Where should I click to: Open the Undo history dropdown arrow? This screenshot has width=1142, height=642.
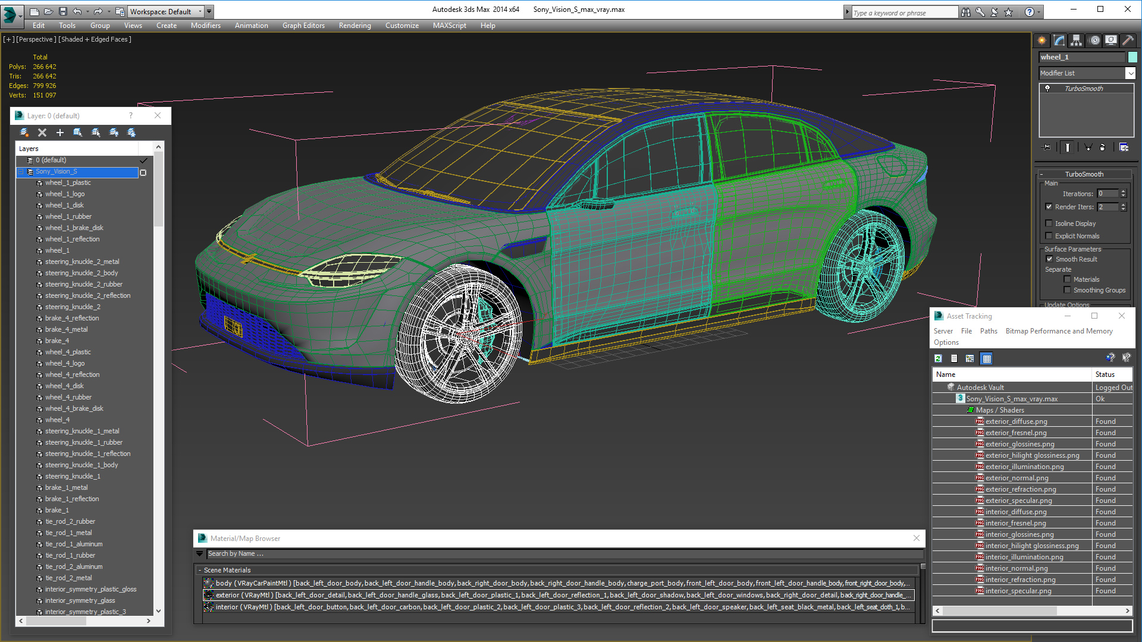pyautogui.click(x=87, y=11)
